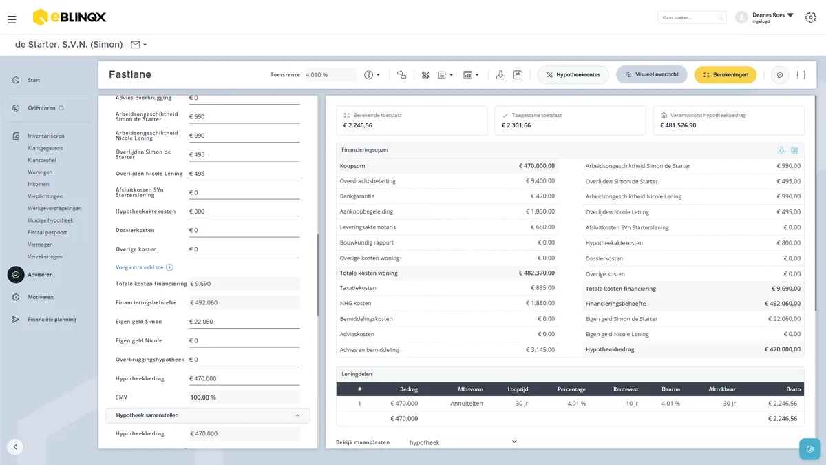This screenshot has width=826, height=465.
Task: Open the chat bubble icon in the toolbar
Action: [x=780, y=75]
